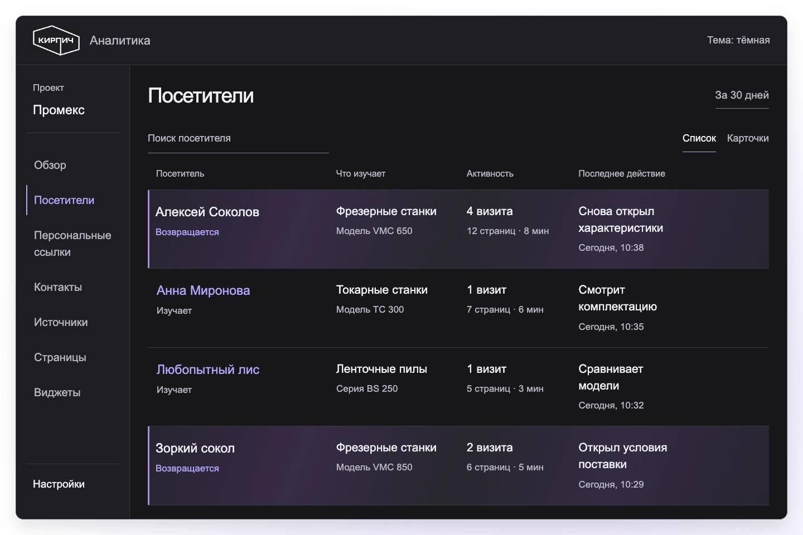Image resolution: width=803 pixels, height=535 pixels.
Task: Click the Сегодня, 10:32 timestamp
Action: click(611, 405)
